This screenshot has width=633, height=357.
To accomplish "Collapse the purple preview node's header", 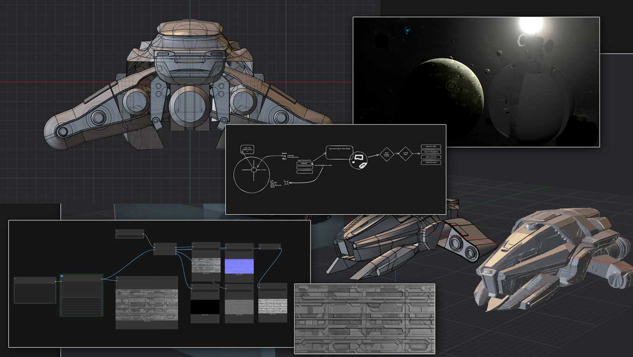I will (225, 245).
